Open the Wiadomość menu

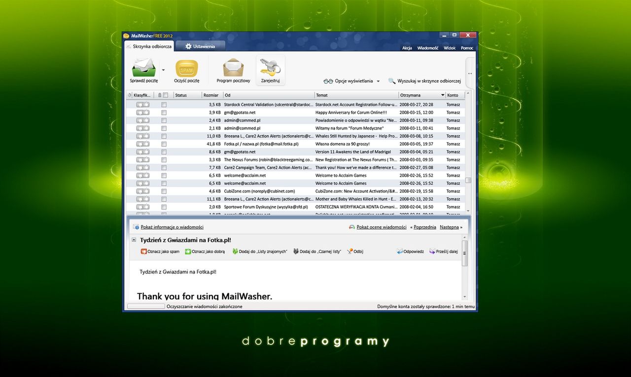[x=428, y=48]
